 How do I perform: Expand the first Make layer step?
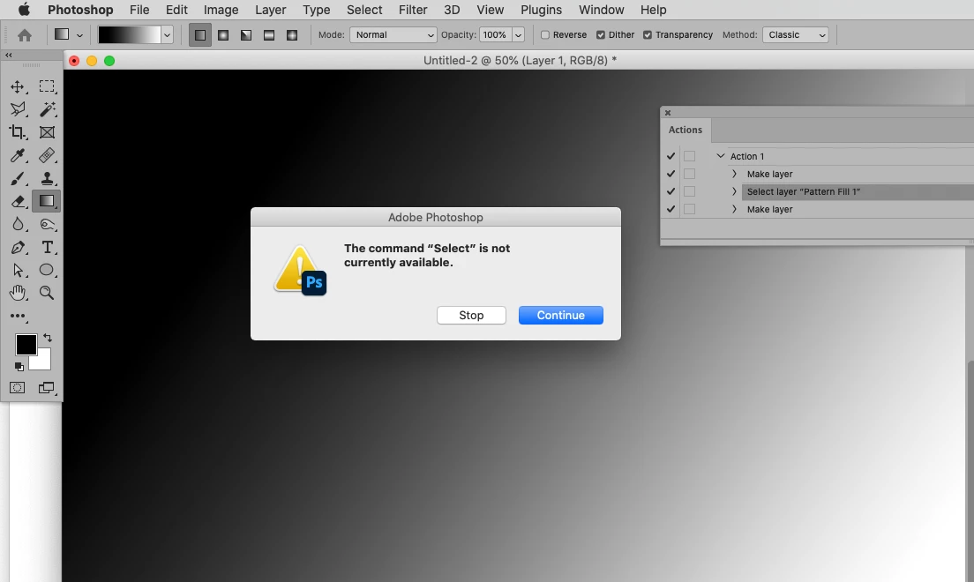(x=734, y=174)
